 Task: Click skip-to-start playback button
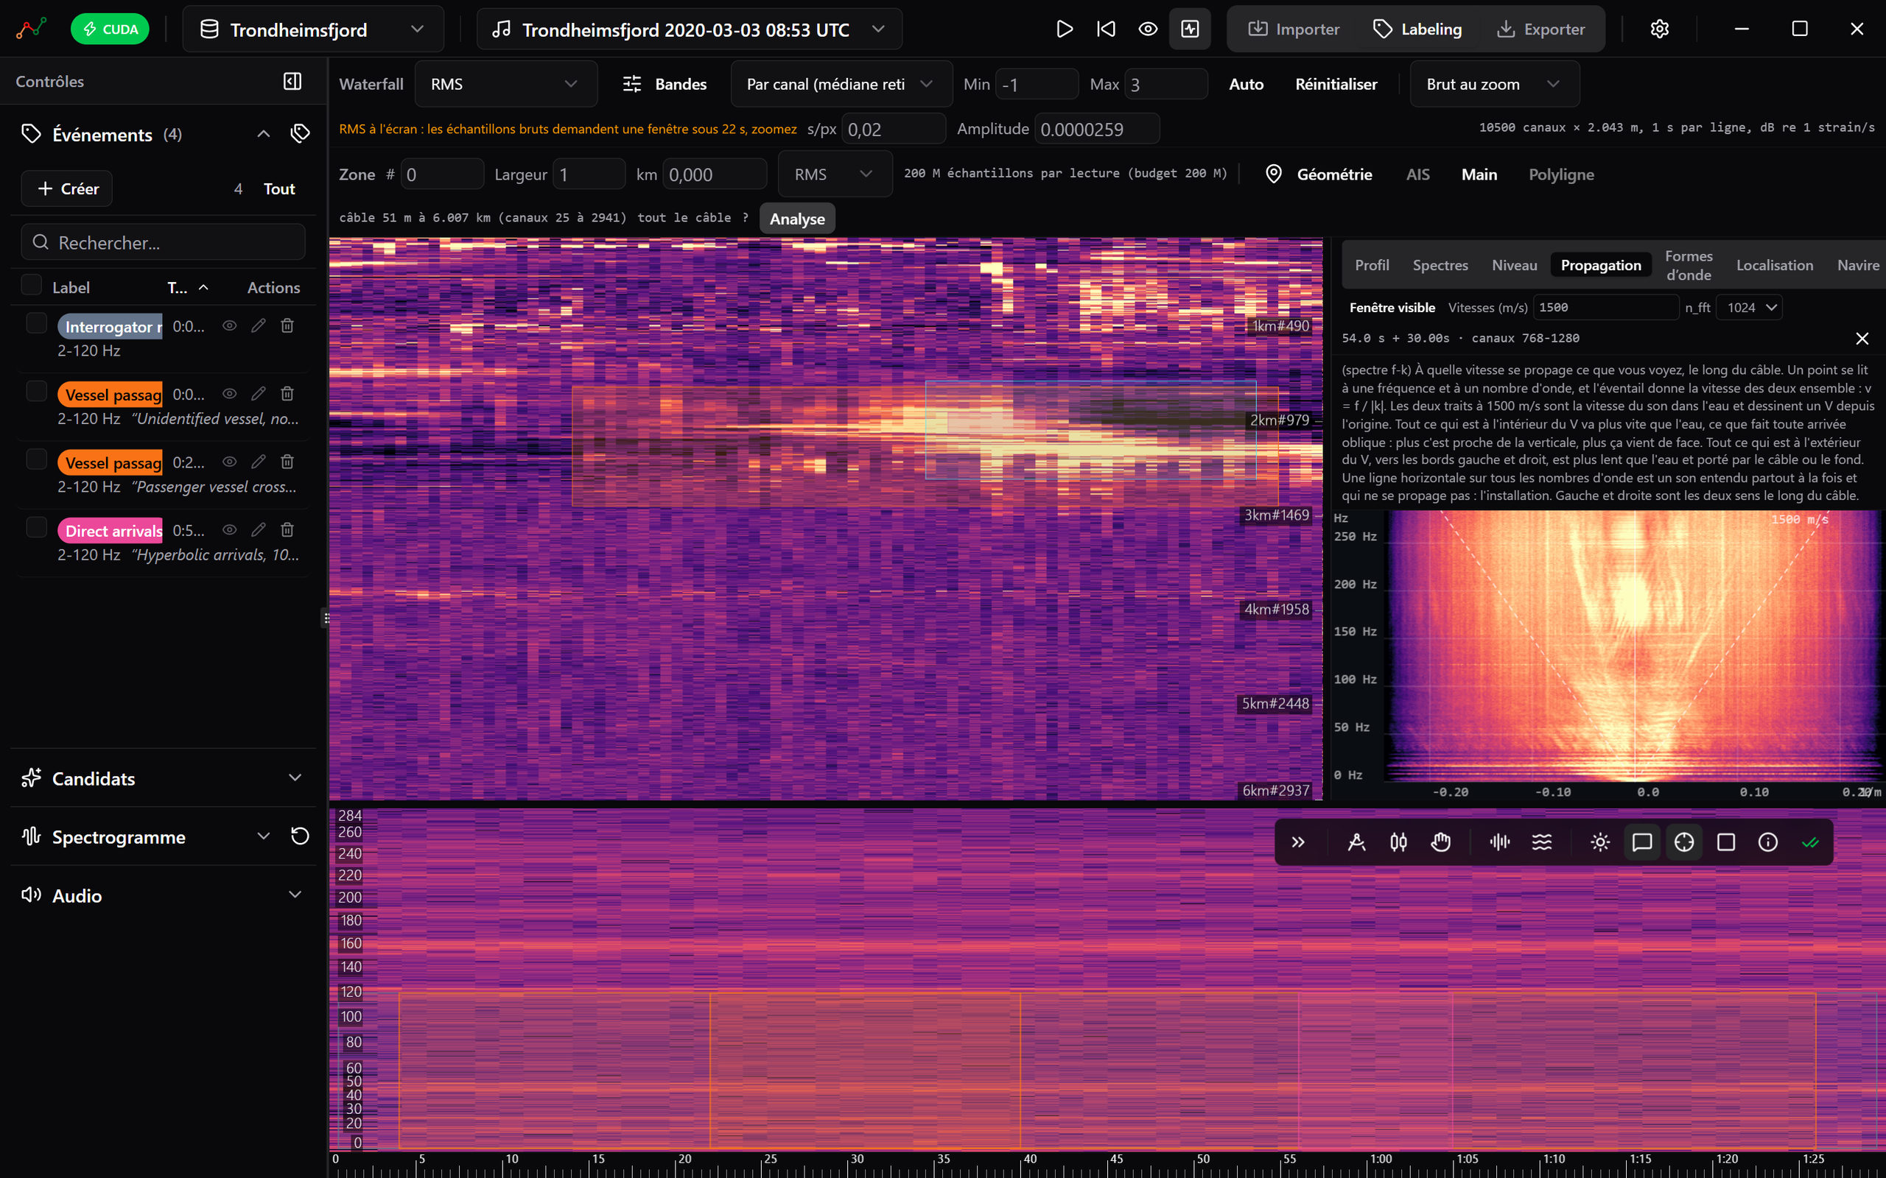tap(1106, 29)
